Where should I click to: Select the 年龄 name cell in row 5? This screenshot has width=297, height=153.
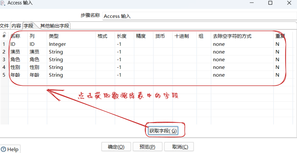tap(18, 75)
